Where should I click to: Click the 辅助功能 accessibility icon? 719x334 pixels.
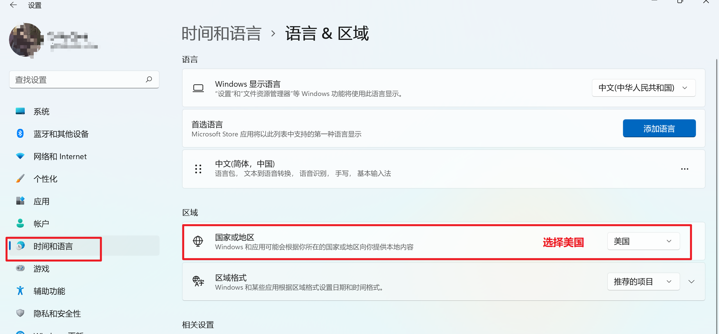pos(20,290)
